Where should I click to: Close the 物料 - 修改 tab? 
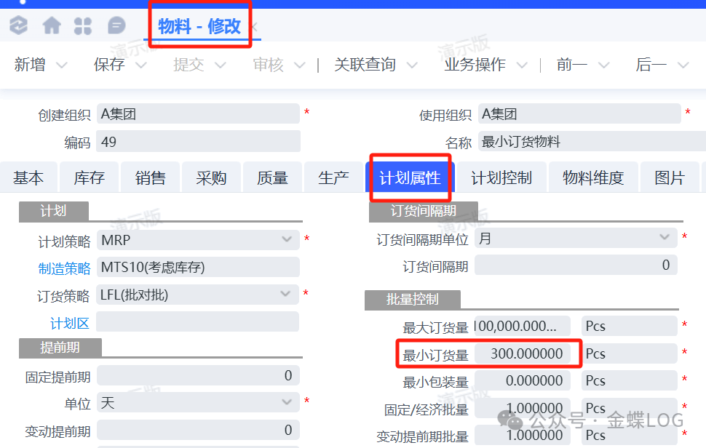(254, 28)
